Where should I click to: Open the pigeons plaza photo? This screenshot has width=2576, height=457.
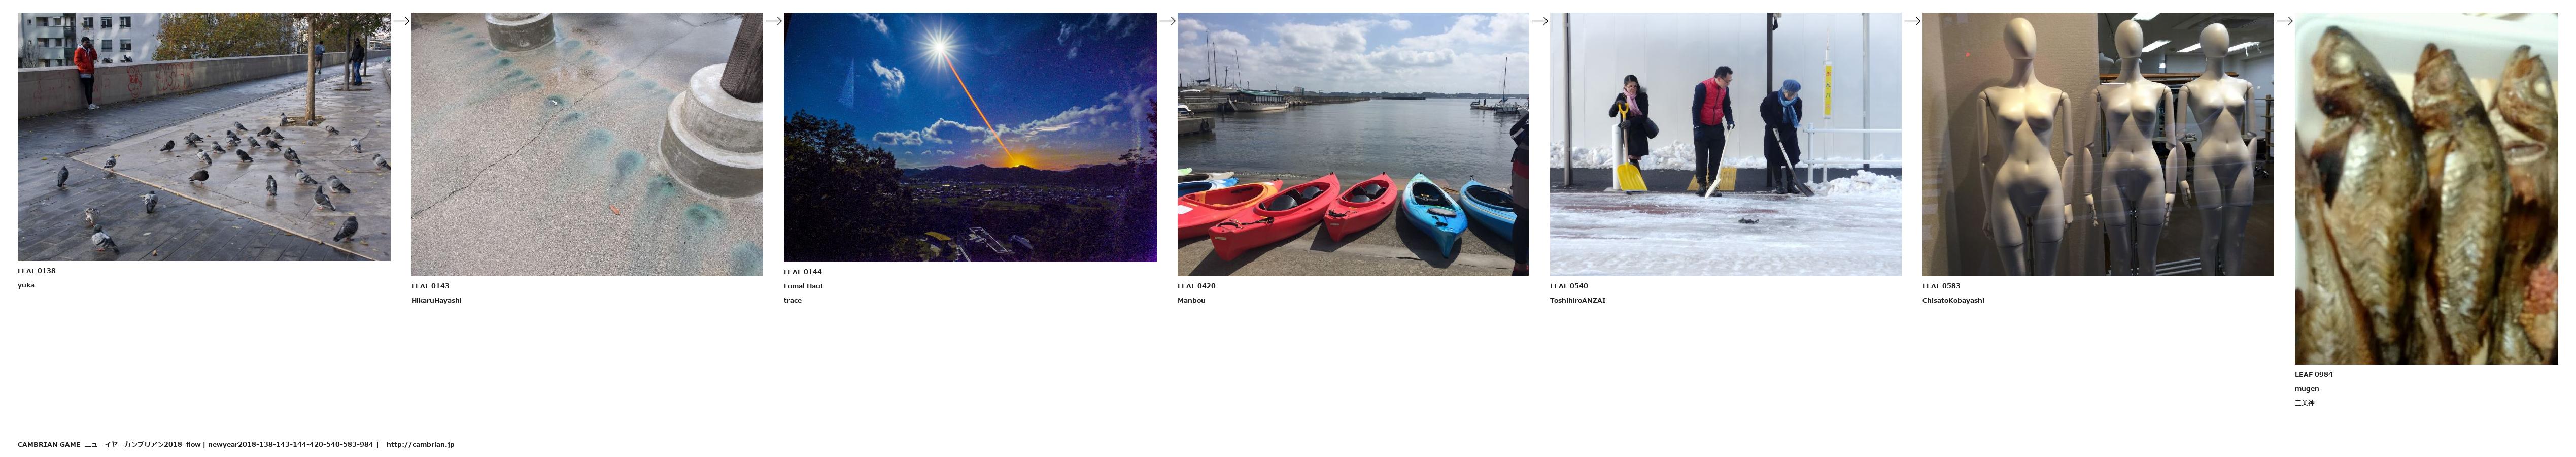(204, 137)
